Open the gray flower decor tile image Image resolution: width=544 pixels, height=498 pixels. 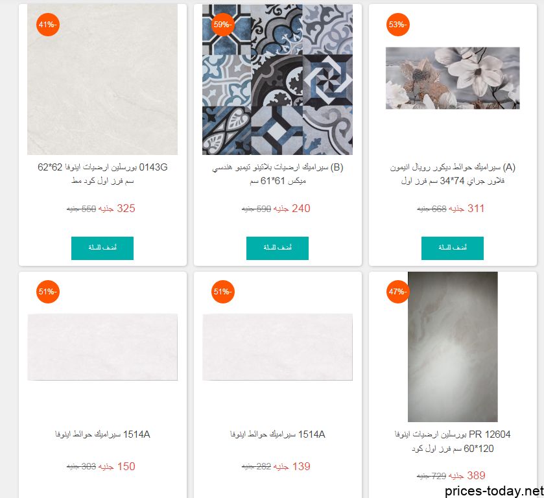tap(453, 78)
